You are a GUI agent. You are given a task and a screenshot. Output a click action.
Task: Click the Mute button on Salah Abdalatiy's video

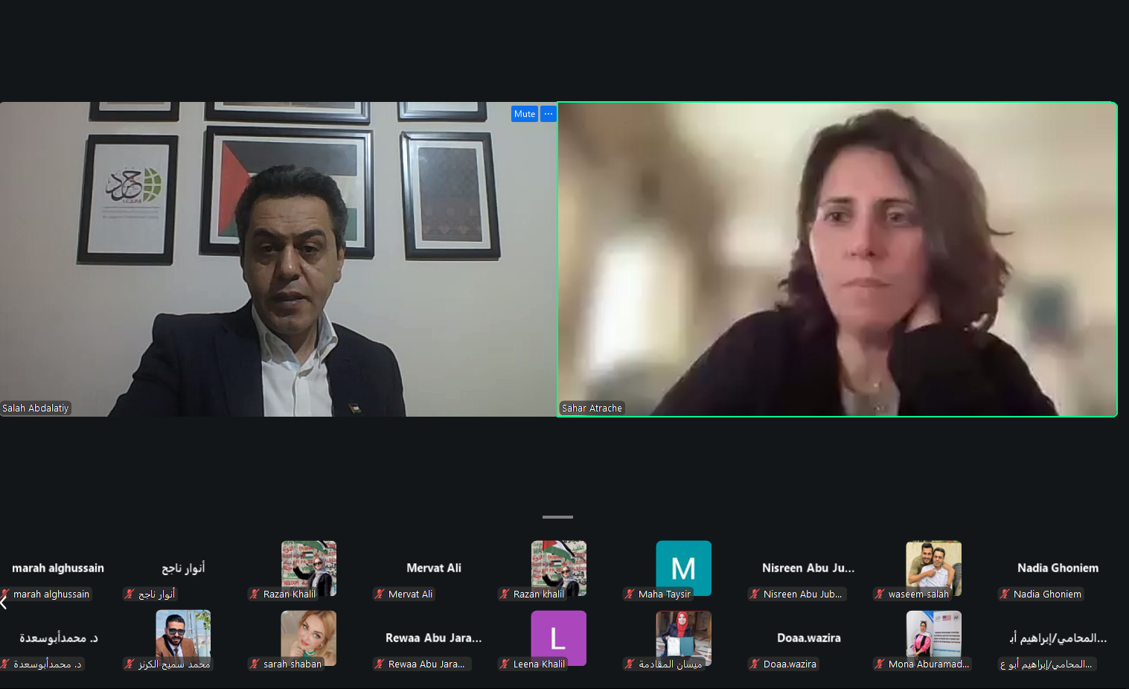tap(524, 114)
